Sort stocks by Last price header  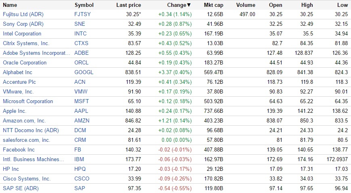coord(128,5)
